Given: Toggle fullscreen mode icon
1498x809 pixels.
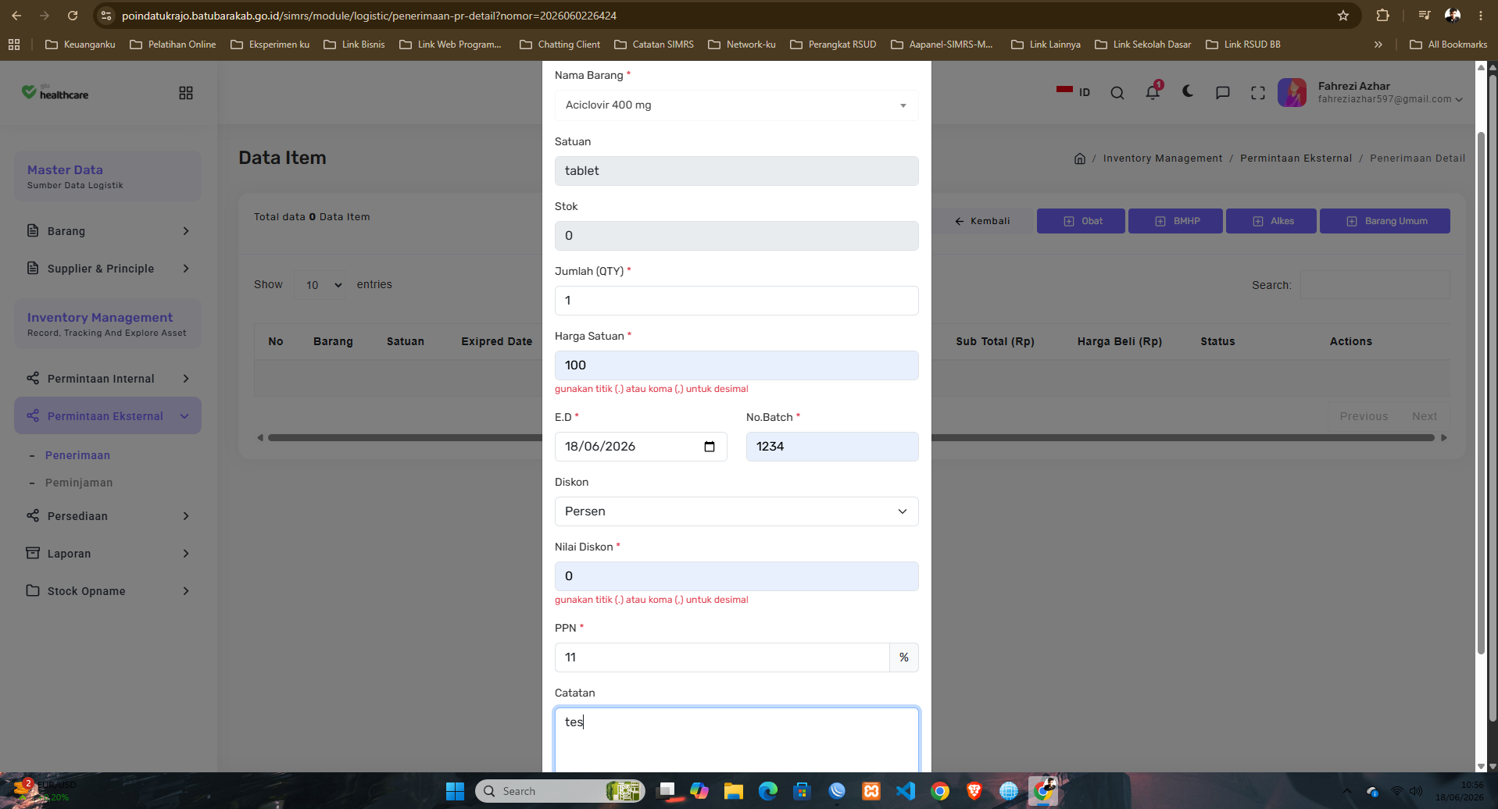Looking at the screenshot, I should tap(1258, 93).
